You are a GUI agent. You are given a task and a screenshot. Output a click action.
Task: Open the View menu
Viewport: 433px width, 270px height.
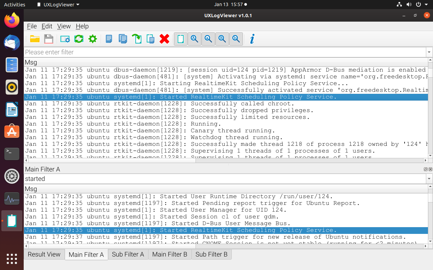[x=64, y=26]
